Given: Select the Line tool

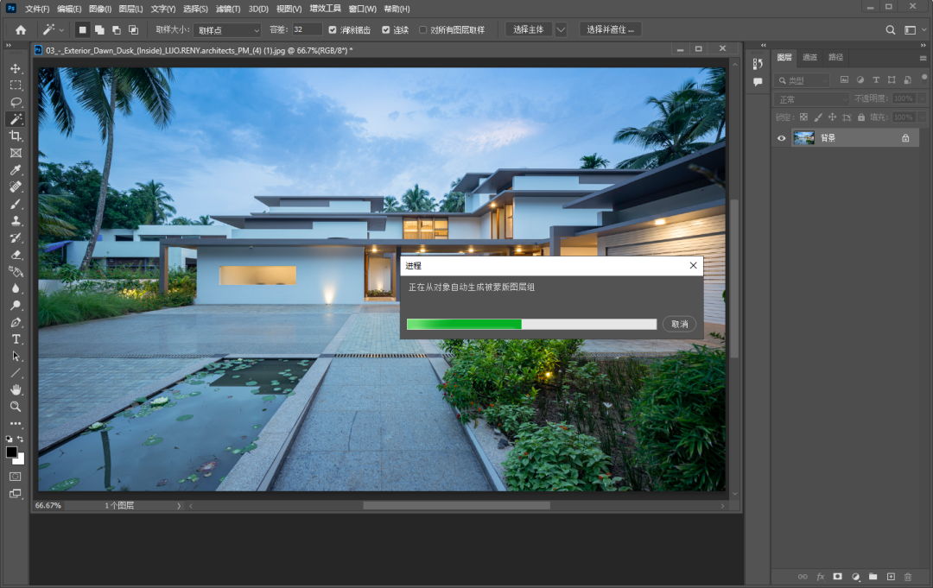Looking at the screenshot, I should [x=16, y=373].
